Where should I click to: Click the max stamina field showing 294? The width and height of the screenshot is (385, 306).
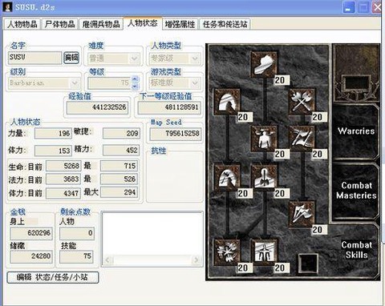click(x=119, y=192)
